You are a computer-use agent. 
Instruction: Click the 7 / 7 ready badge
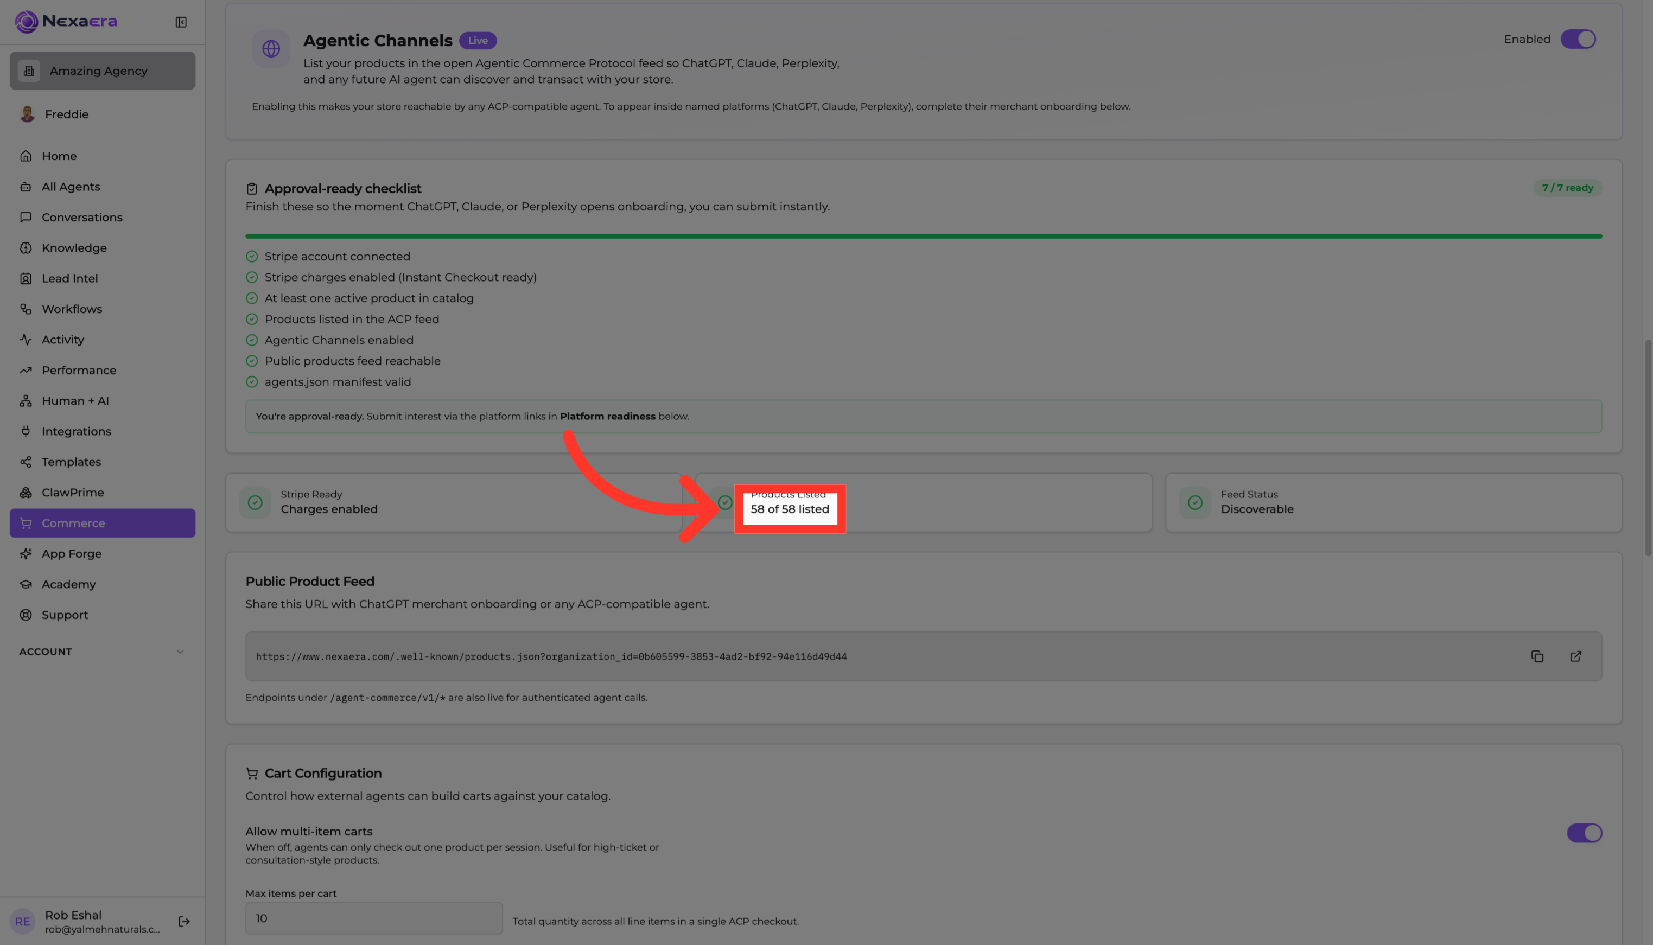tap(1567, 188)
